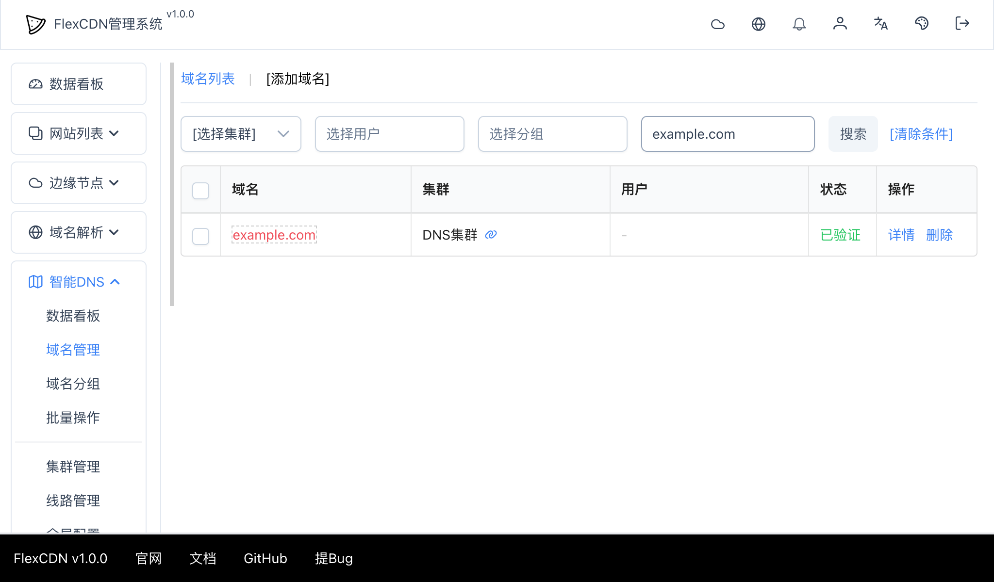Navigate to 集群管理 in the sidebar
The height and width of the screenshot is (582, 994).
[x=72, y=467]
